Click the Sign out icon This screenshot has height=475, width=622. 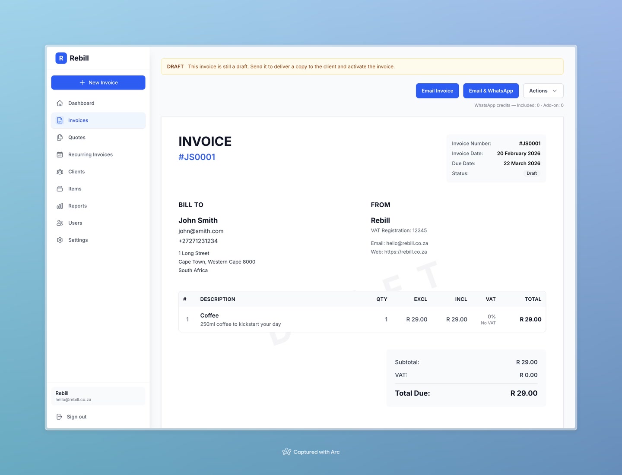[x=60, y=417]
